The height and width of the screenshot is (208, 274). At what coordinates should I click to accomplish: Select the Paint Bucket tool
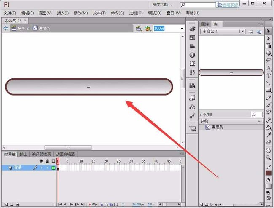click(269, 128)
